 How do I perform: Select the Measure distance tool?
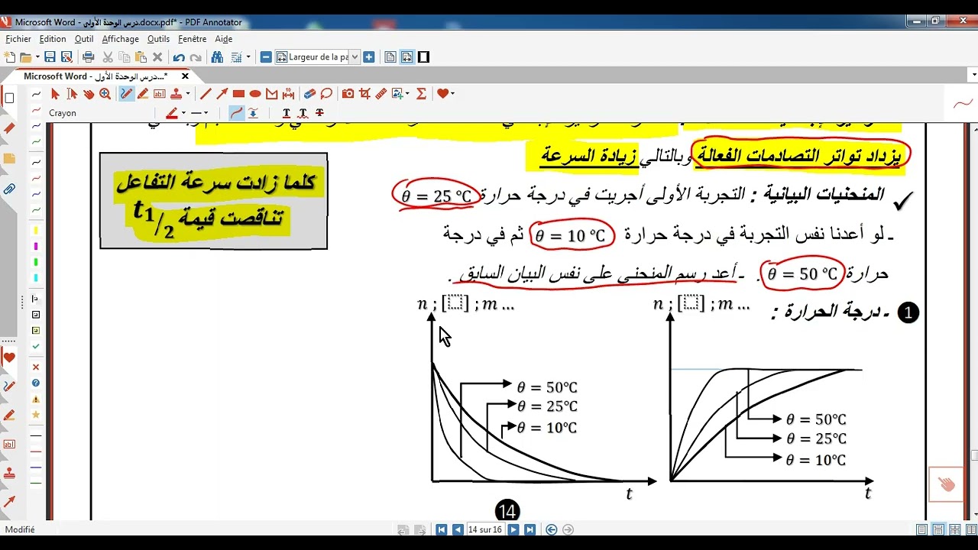pos(288,94)
